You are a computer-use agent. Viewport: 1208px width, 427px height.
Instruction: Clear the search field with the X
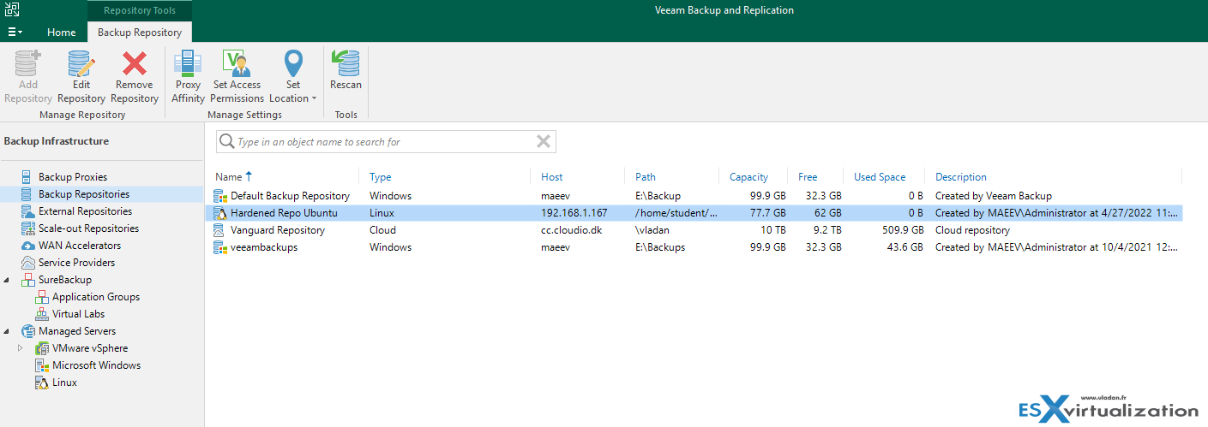(x=543, y=142)
